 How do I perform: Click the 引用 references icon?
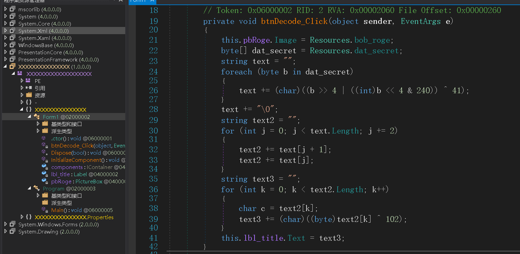tap(29, 88)
